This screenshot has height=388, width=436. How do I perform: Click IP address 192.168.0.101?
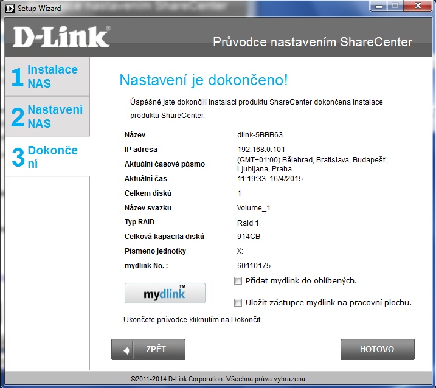click(261, 150)
